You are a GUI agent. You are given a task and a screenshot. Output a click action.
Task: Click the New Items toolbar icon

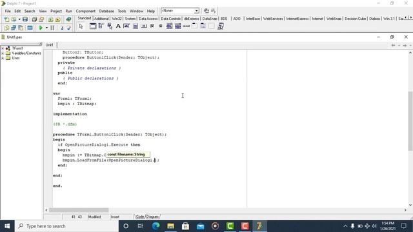(6, 19)
